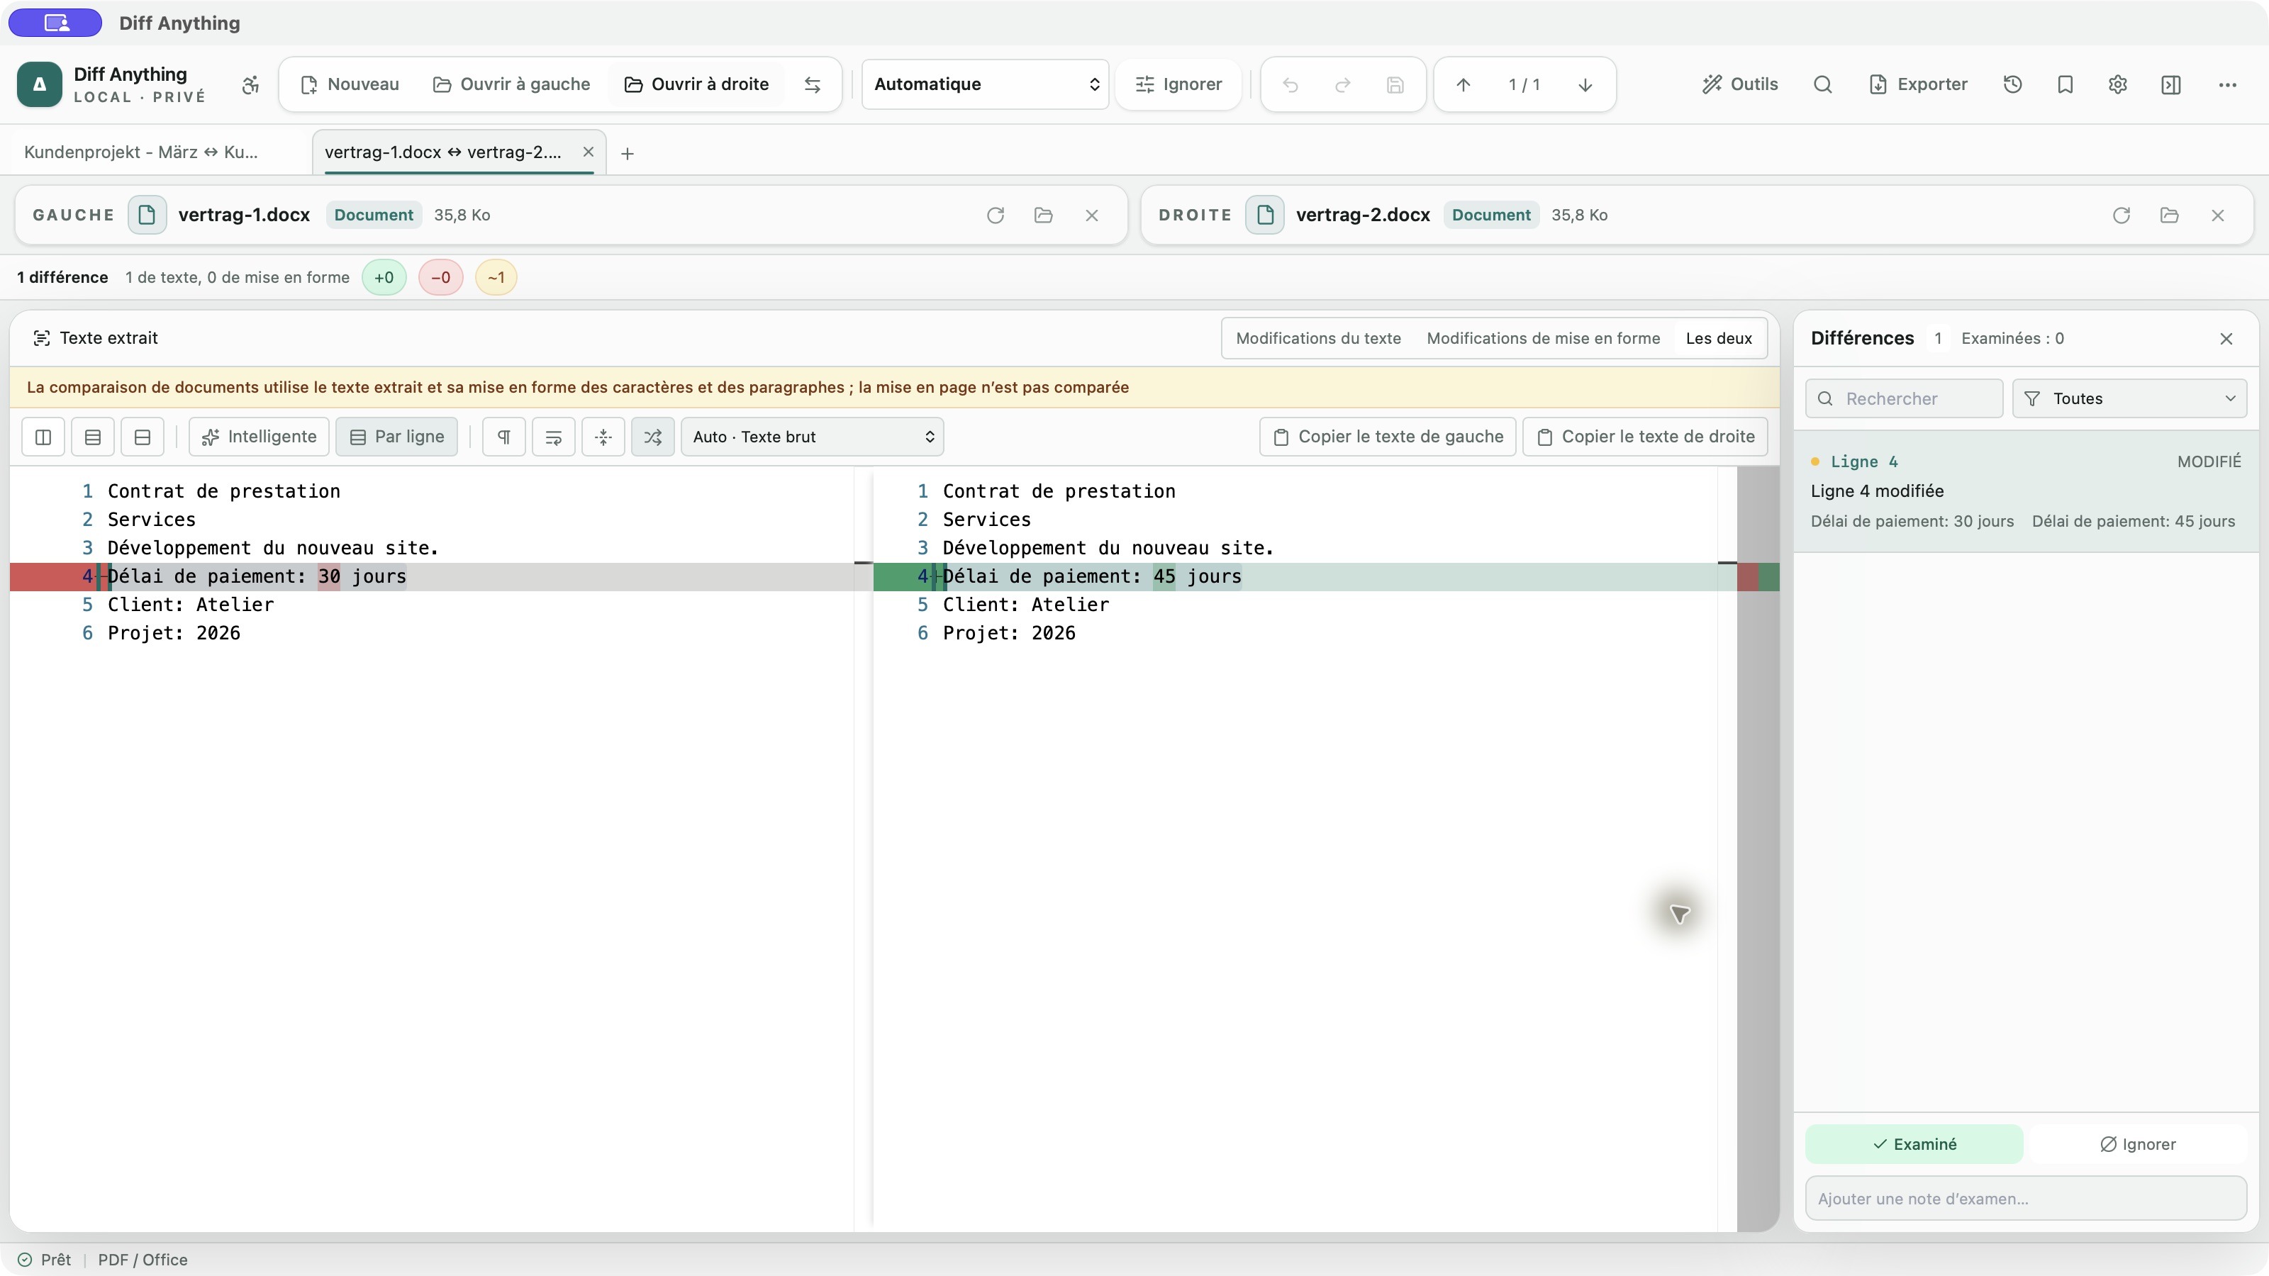This screenshot has width=2269, height=1276.
Task: Click Ouvrir à gauche button
Action: [512, 84]
